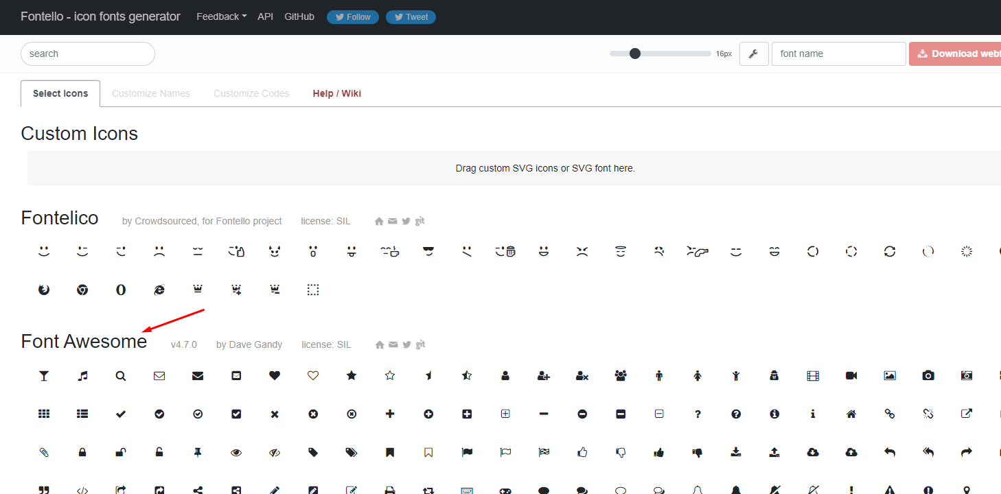Choose the plain checkmark icon
Viewport: 1001px width, 494px height.
(121, 414)
